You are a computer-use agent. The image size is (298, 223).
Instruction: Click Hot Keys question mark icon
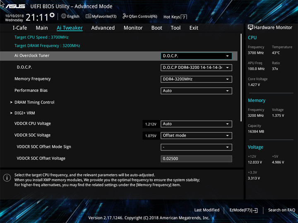184,17
